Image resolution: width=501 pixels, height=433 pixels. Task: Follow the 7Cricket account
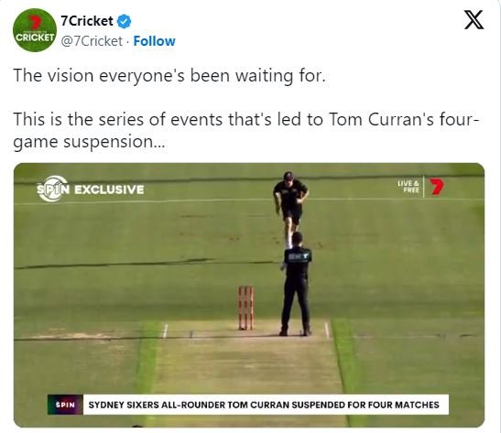[x=154, y=41]
